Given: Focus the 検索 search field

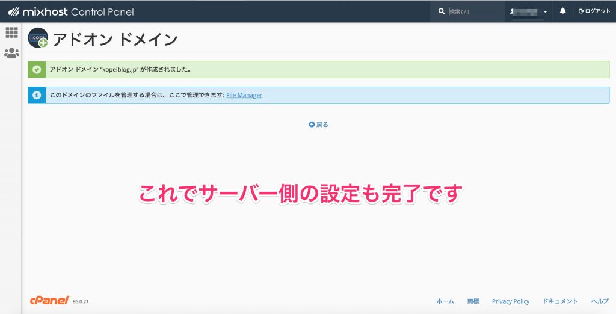Looking at the screenshot, I should pyautogui.click(x=475, y=11).
